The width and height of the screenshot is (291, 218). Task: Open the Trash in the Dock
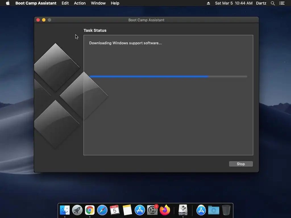(x=226, y=210)
